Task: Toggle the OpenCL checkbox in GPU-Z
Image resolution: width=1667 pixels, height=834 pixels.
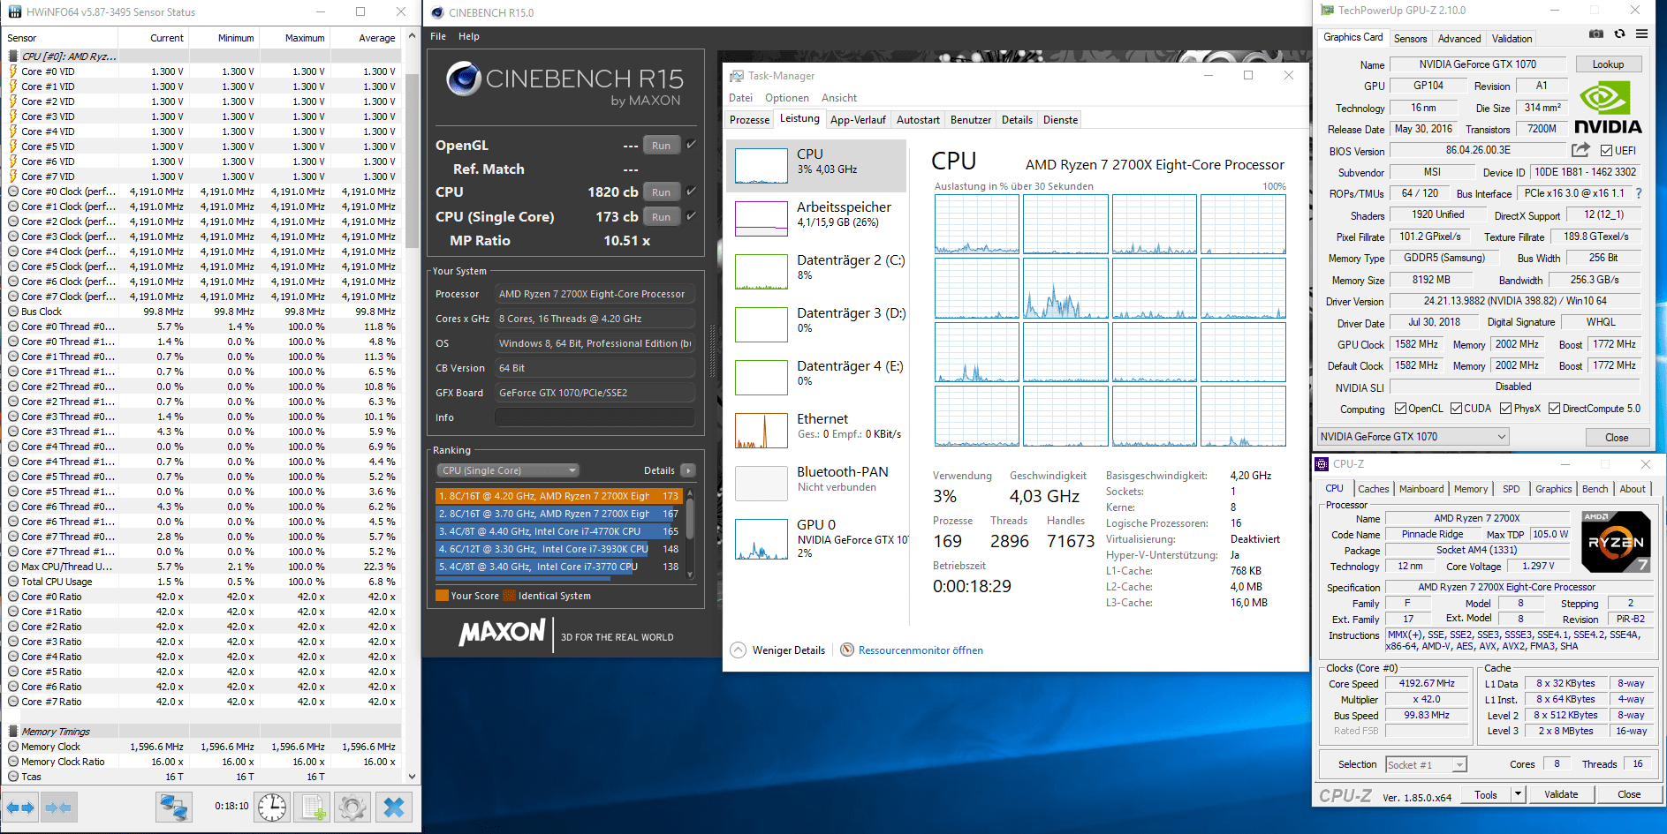Action: (1400, 409)
